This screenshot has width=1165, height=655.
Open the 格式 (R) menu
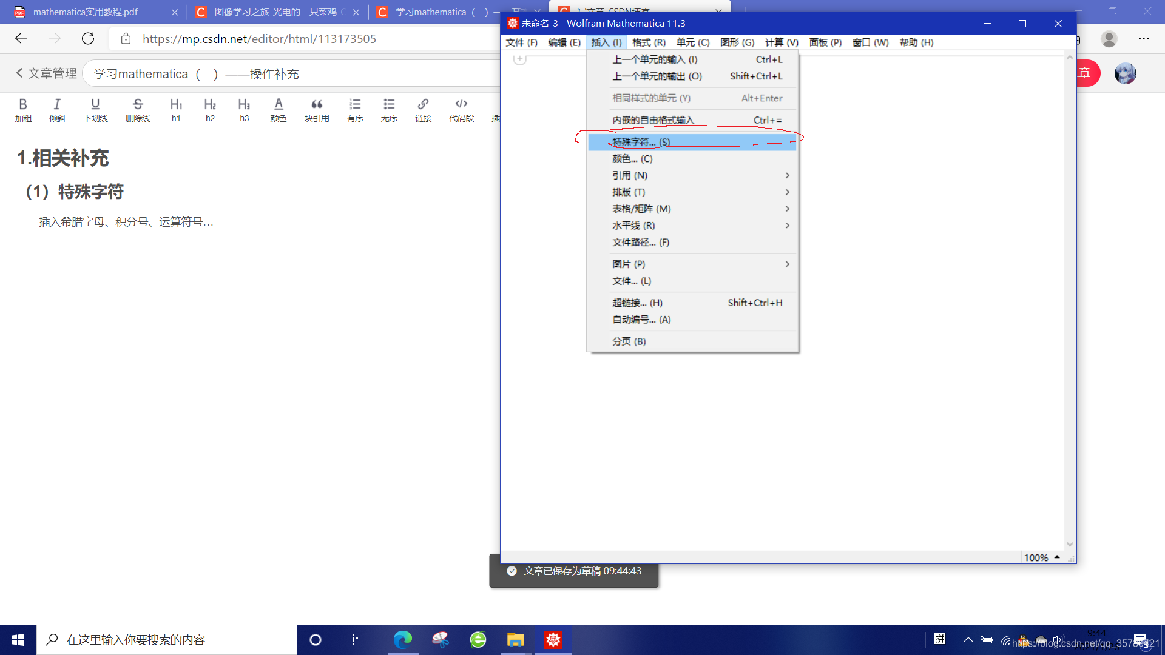(649, 42)
